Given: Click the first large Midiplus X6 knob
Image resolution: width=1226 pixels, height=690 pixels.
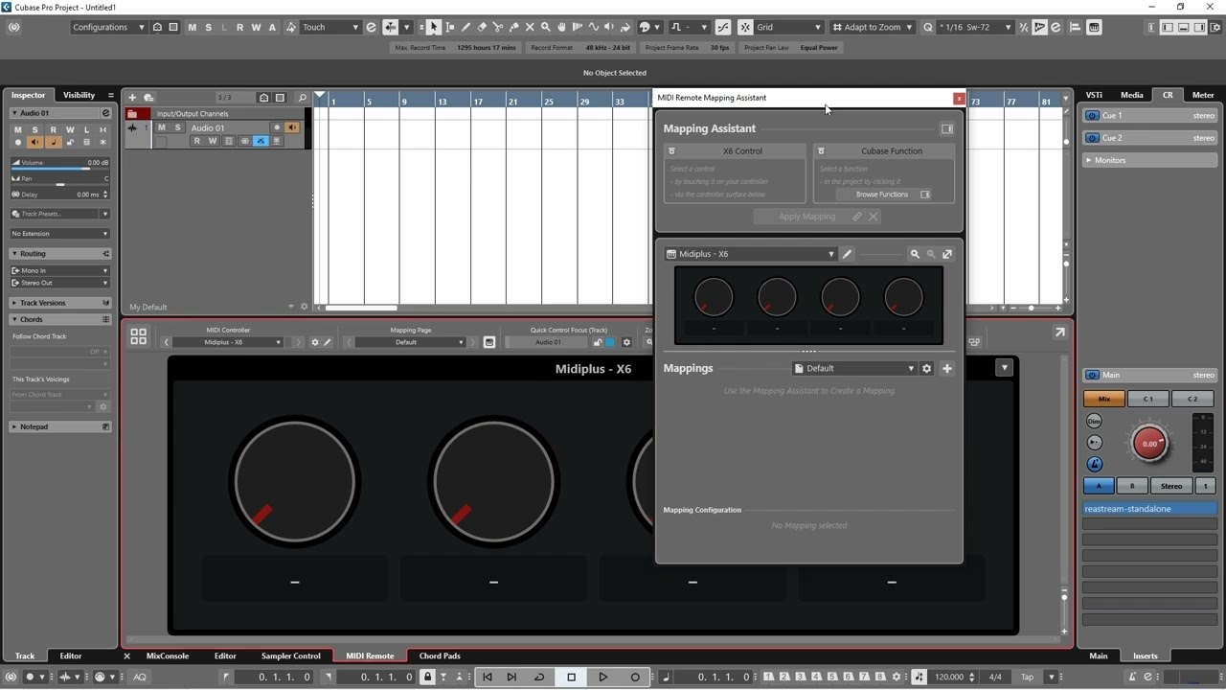Looking at the screenshot, I should click(x=294, y=481).
